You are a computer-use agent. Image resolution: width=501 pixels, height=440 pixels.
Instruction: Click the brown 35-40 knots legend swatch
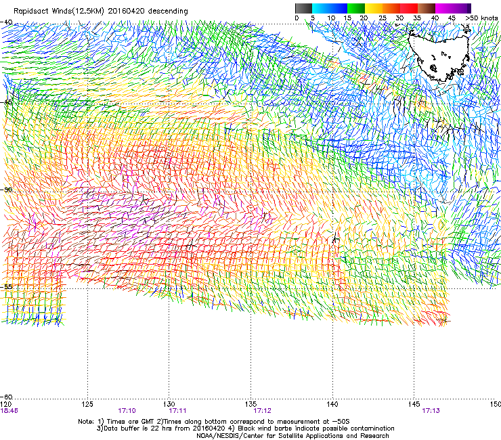tap(427, 8)
